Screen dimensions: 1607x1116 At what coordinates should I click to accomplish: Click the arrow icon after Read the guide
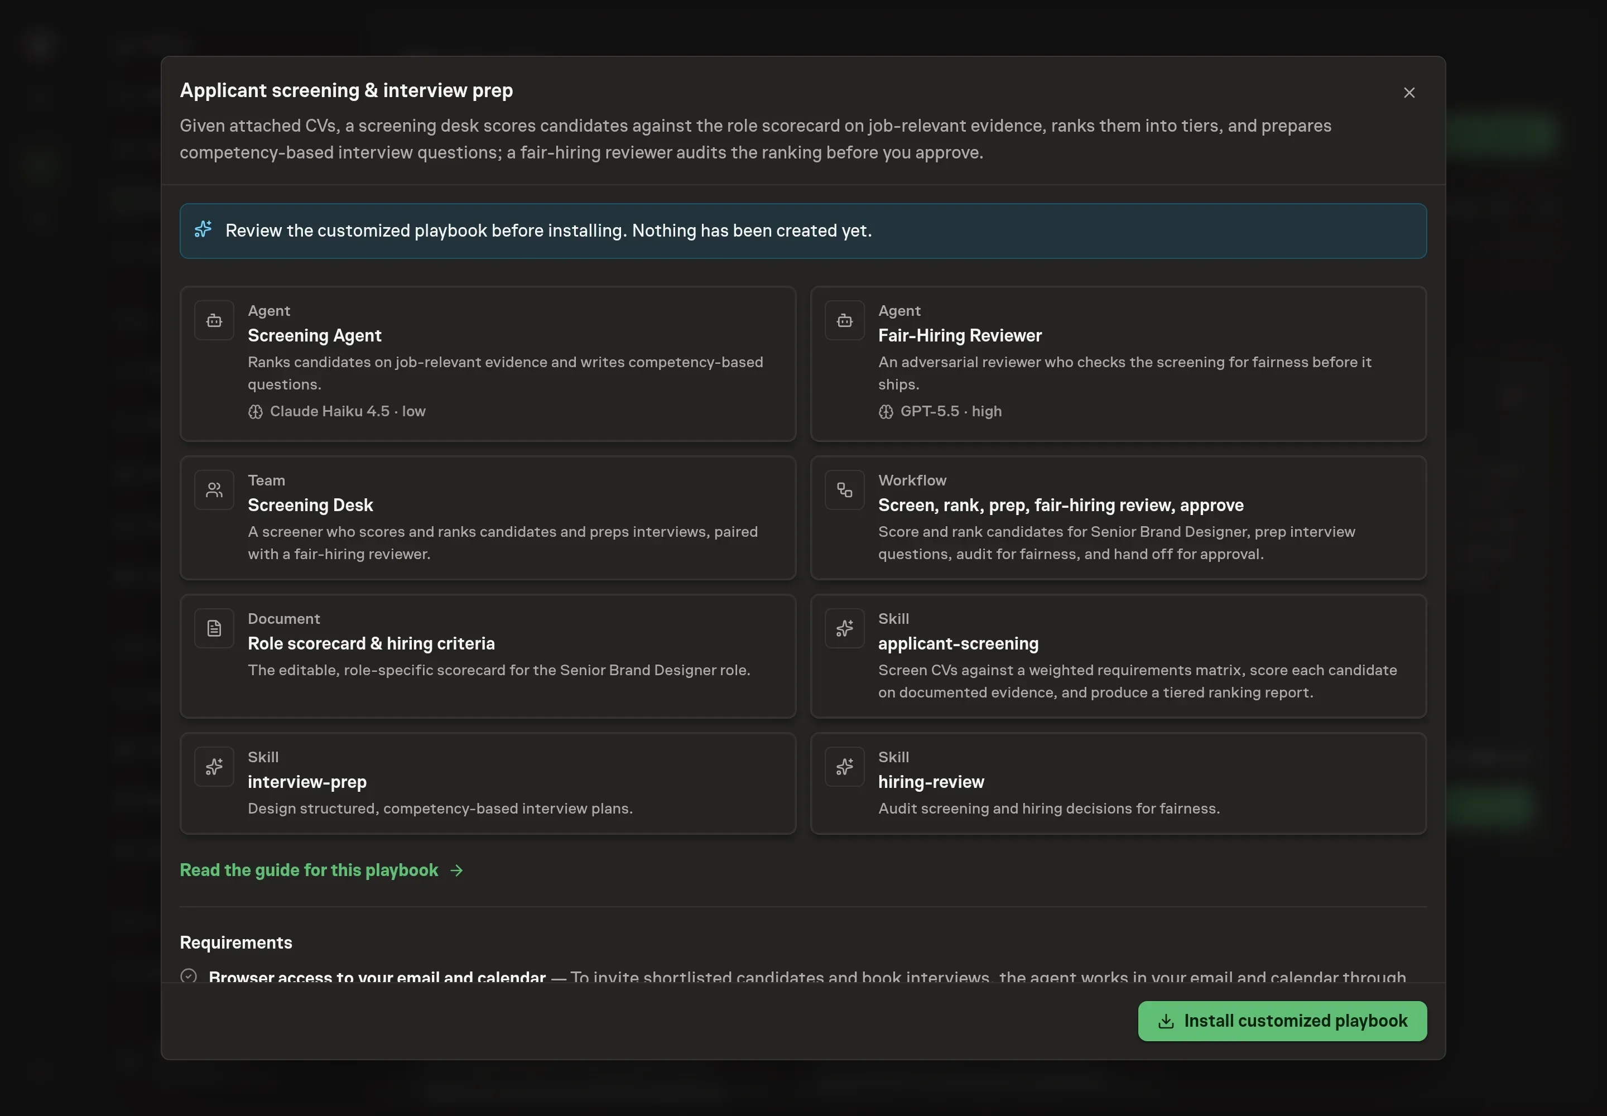coord(456,870)
